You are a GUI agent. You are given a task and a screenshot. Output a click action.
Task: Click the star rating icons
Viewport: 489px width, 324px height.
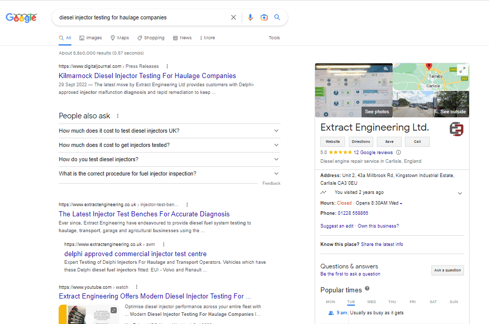click(340, 153)
